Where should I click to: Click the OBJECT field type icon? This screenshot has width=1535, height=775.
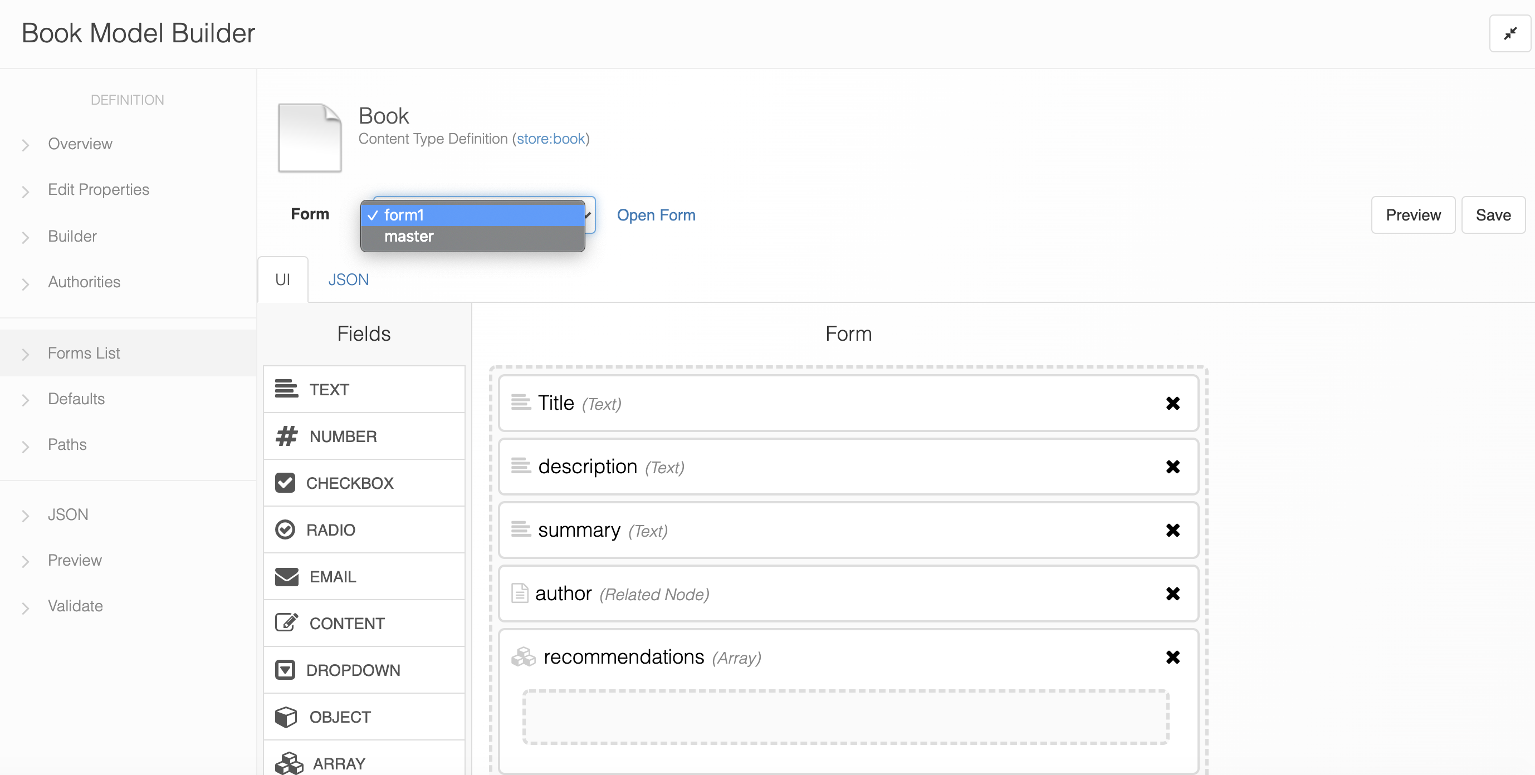286,715
